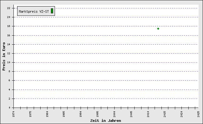Click the x-axis year label 2020

(181, 114)
